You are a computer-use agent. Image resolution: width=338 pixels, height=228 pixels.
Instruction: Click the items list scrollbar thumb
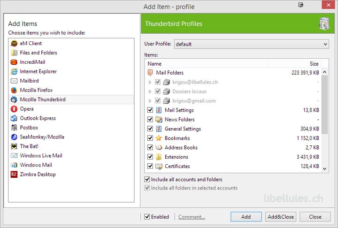(x=325, y=105)
